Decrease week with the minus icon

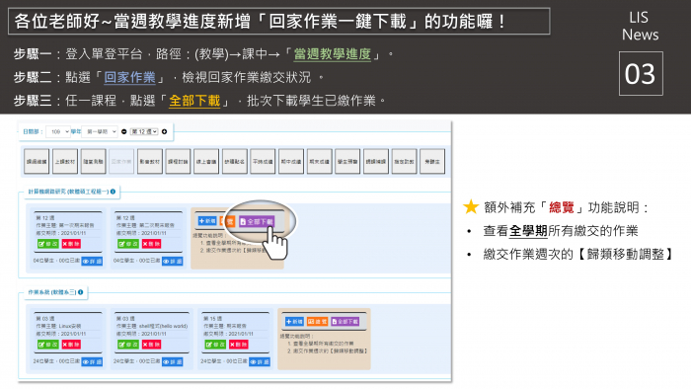coord(123,131)
